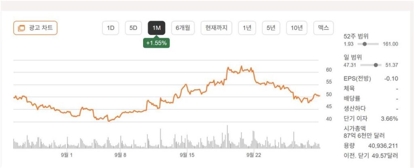Select the 현재까지 range tab
Image resolution: width=414 pixels, height=168 pixels.
(216, 28)
